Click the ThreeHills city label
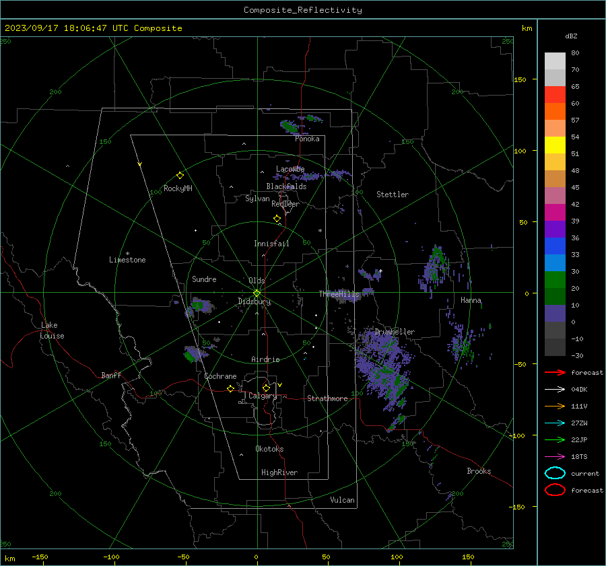Screen dimensions: 606x566 [x=339, y=294]
